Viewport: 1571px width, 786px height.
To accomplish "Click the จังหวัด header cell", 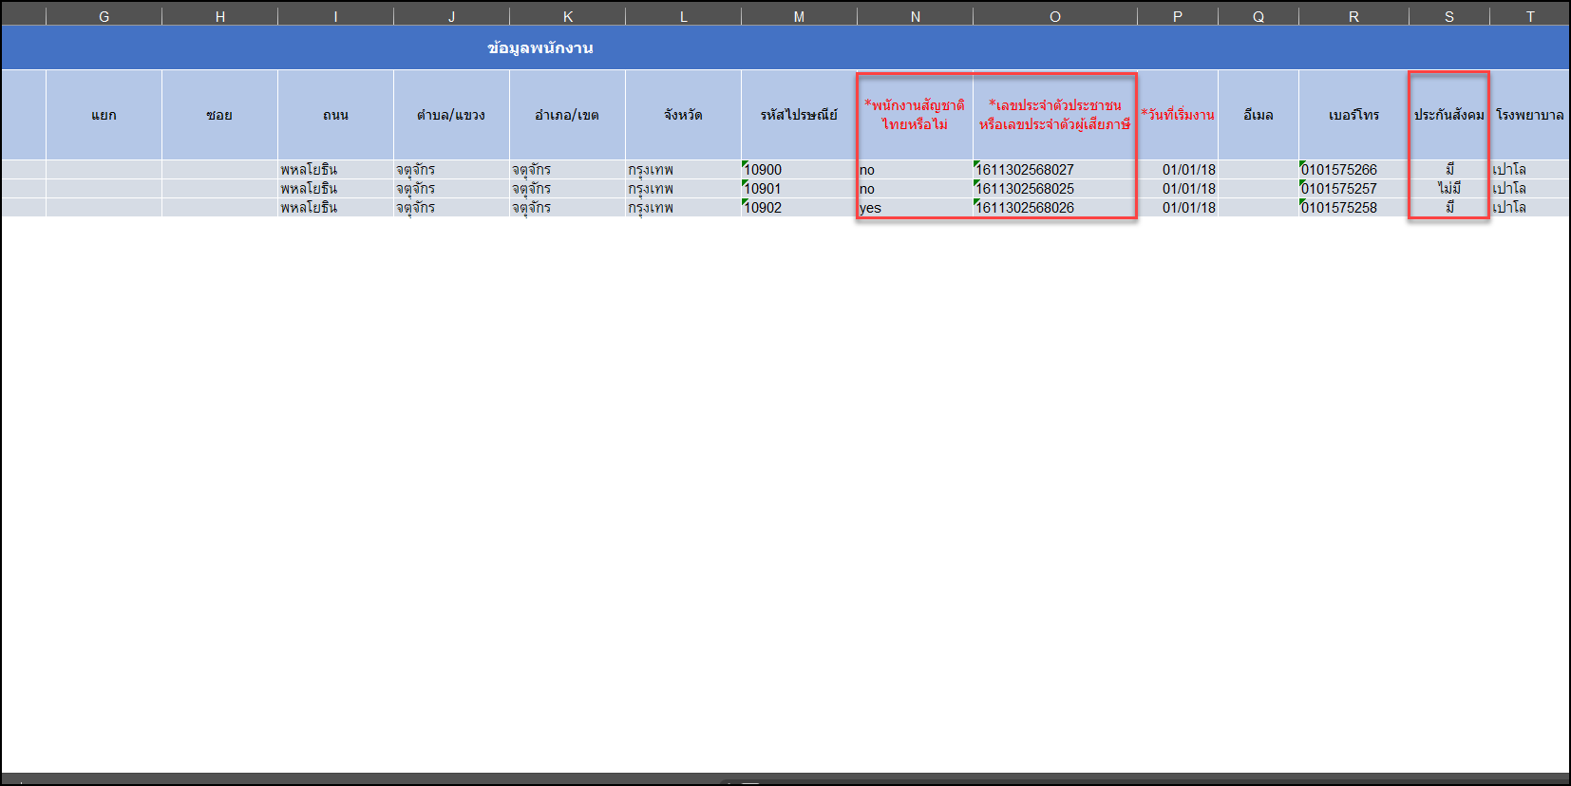I will (x=683, y=115).
